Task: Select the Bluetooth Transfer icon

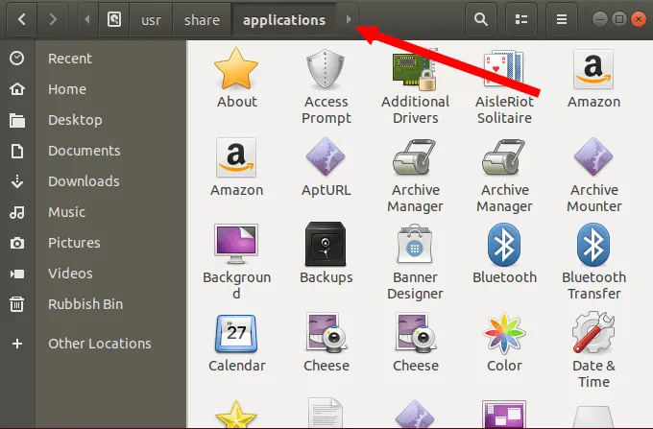Action: tap(593, 245)
